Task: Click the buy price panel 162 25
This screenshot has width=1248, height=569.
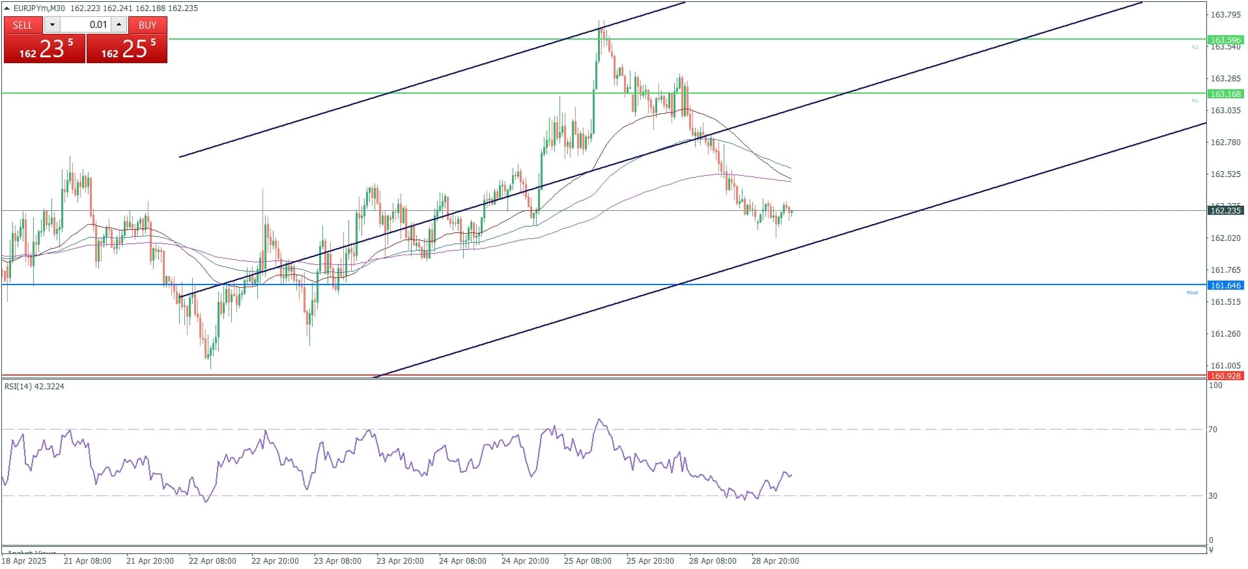Action: 127,48
